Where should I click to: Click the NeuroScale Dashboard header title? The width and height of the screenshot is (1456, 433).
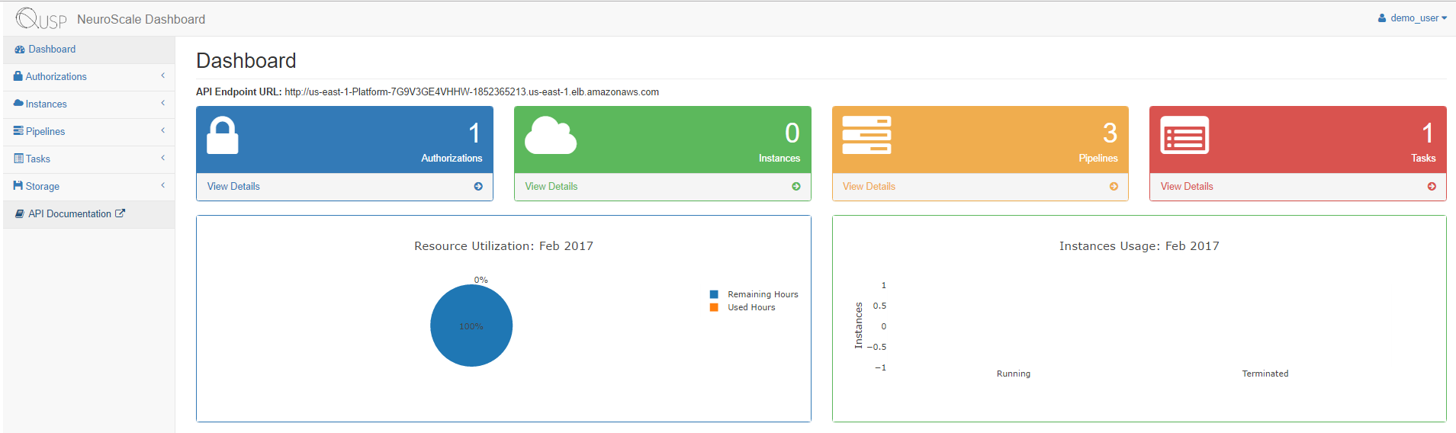point(141,19)
